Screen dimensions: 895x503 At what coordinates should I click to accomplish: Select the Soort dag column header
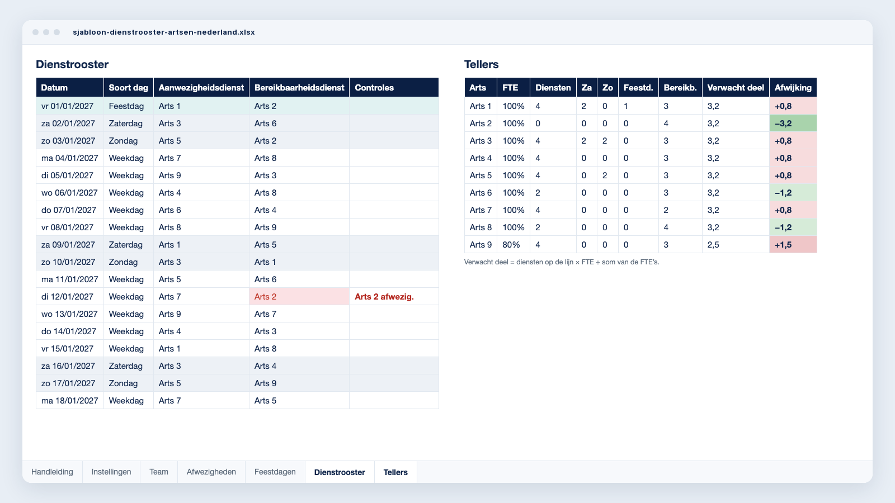click(129, 88)
